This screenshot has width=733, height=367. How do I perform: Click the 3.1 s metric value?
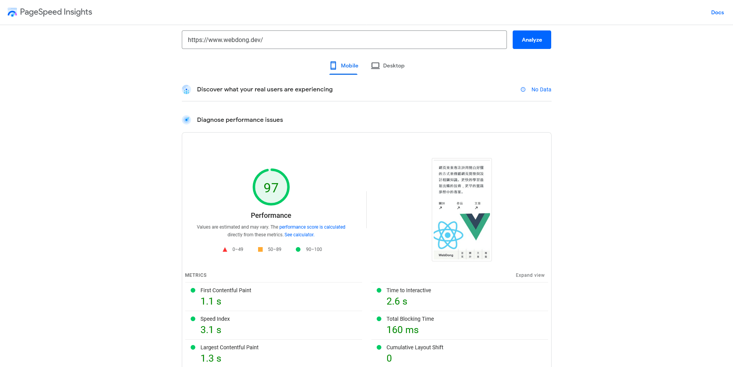click(211, 330)
